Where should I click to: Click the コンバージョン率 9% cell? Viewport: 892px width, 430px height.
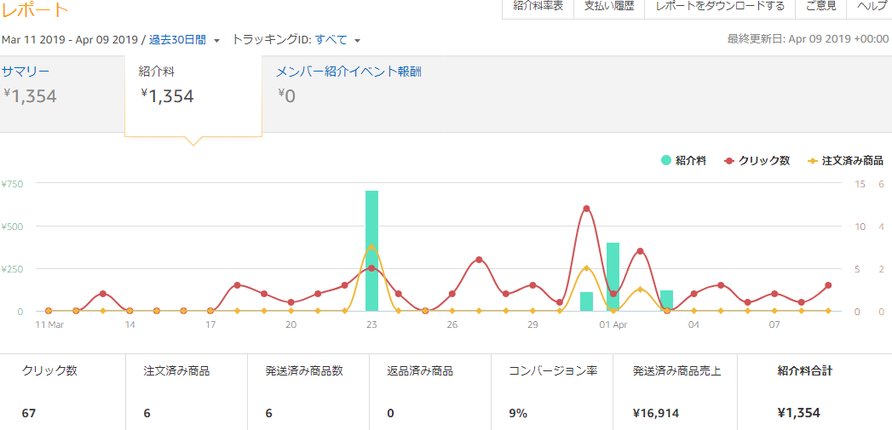[x=552, y=392]
